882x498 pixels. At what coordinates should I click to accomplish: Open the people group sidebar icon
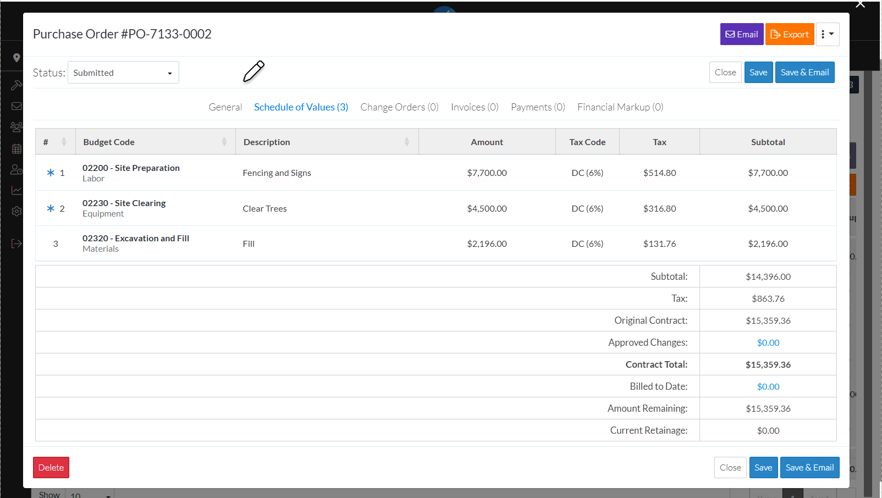(x=16, y=127)
